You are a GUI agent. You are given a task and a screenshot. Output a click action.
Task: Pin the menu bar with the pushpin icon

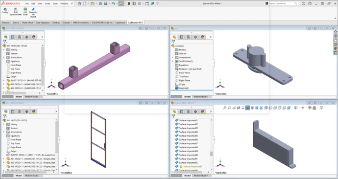point(72,3)
